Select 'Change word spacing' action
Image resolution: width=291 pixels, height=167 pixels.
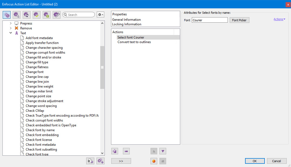[41, 106]
